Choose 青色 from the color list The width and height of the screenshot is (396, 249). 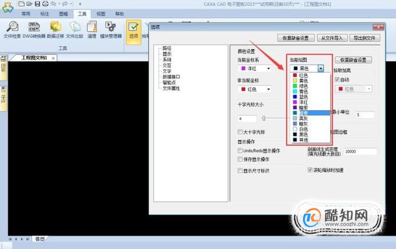pyautogui.click(x=311, y=92)
